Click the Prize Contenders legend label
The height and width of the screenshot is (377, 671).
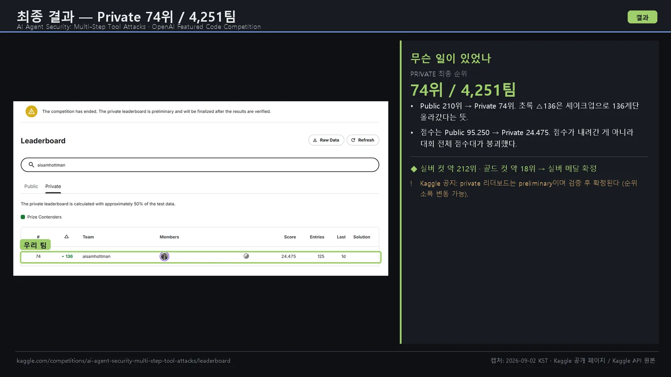coord(44,217)
